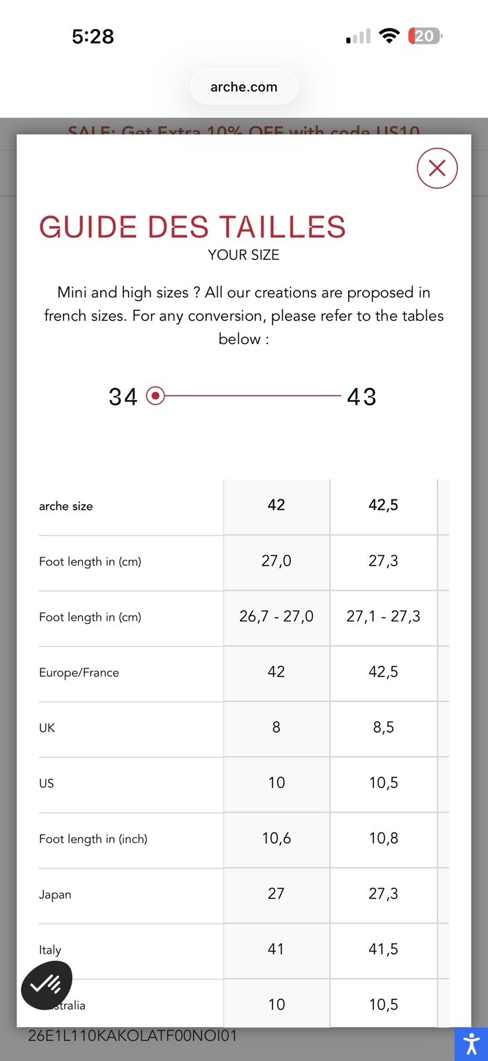The height and width of the screenshot is (1061, 488).
Task: Select the arche size 42 column header
Action: 276,505
